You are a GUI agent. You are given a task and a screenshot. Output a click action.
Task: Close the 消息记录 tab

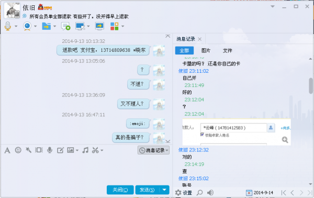click(200, 39)
